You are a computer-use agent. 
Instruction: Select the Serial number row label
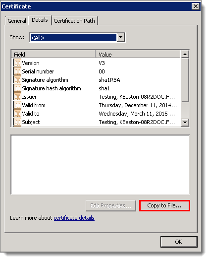click(x=38, y=71)
